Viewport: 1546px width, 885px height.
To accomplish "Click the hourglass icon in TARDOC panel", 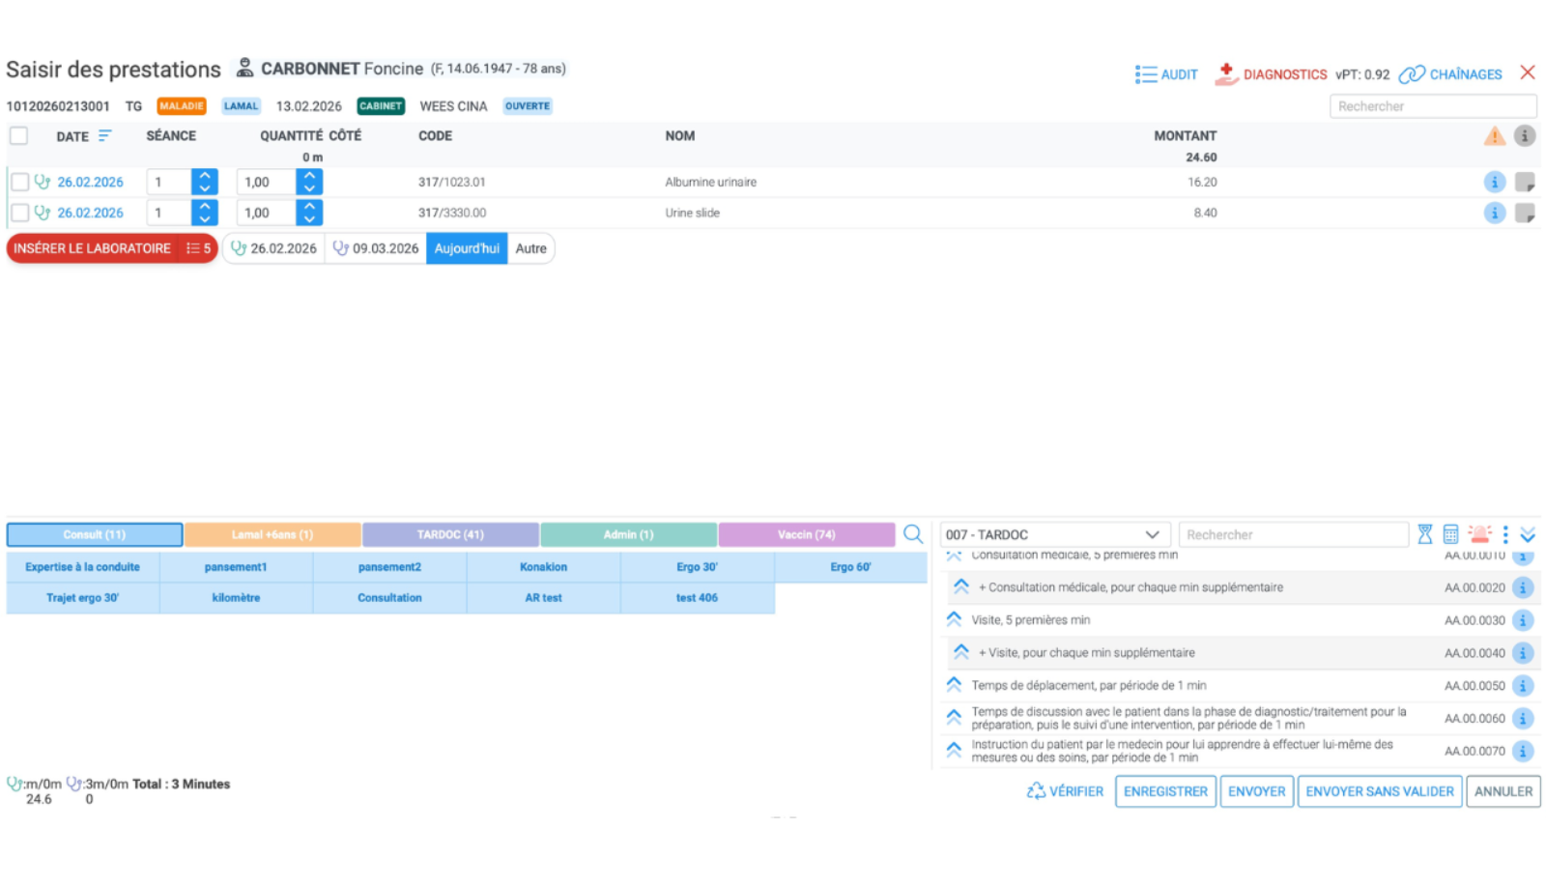I will pos(1425,534).
